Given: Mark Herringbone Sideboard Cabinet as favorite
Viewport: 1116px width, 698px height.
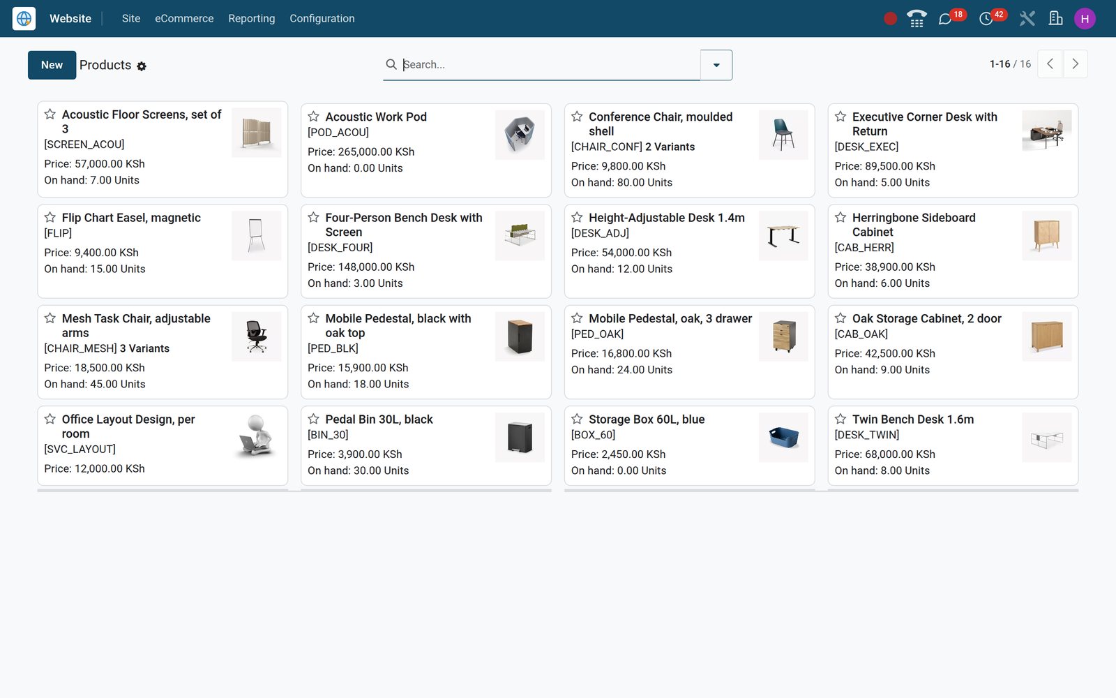Looking at the screenshot, I should [840, 217].
